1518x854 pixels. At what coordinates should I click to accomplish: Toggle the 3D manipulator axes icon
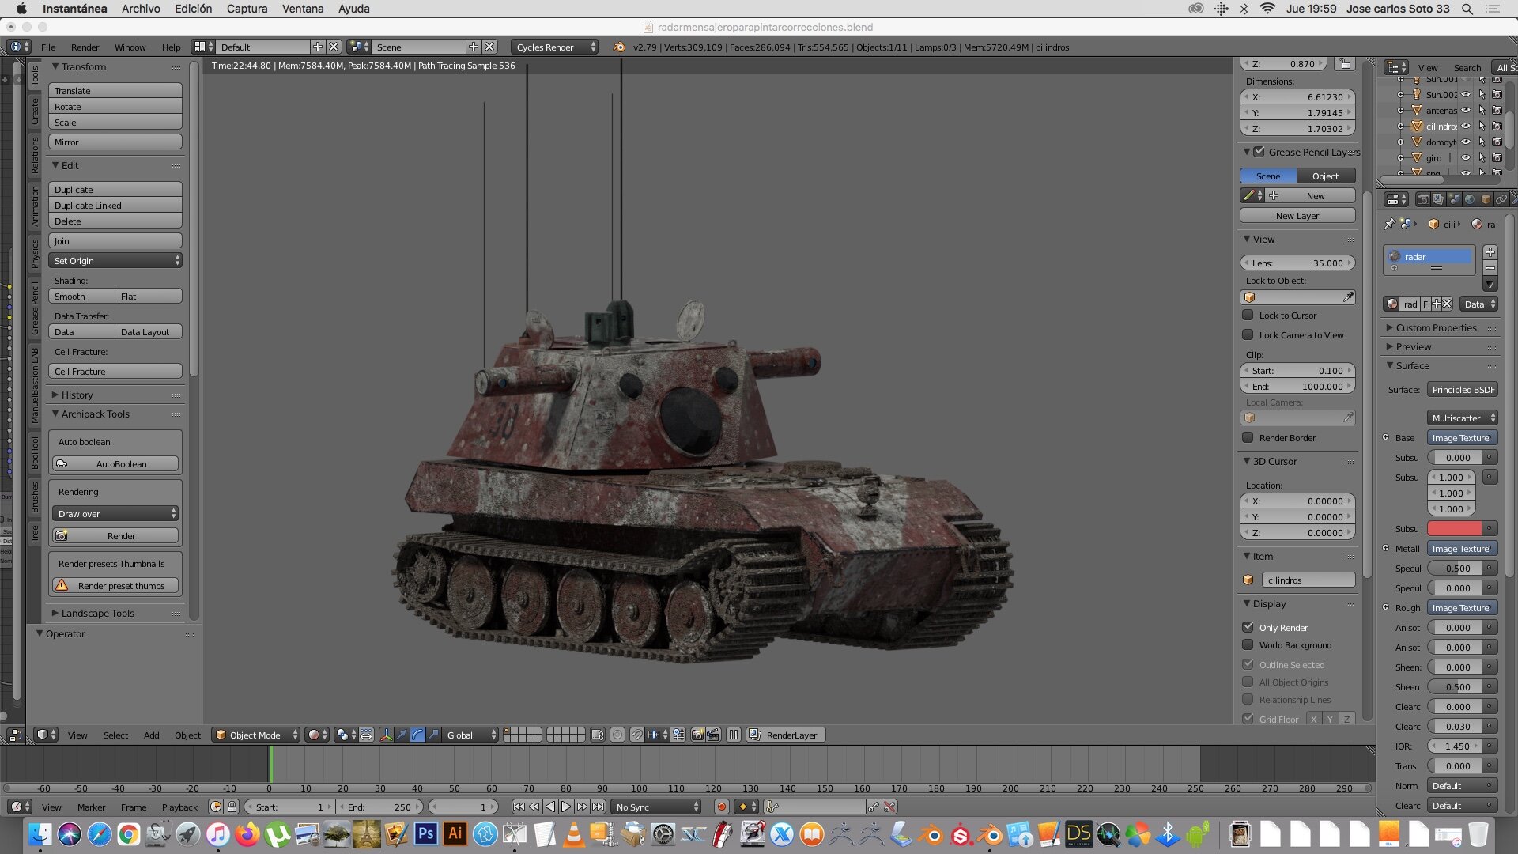pos(386,735)
